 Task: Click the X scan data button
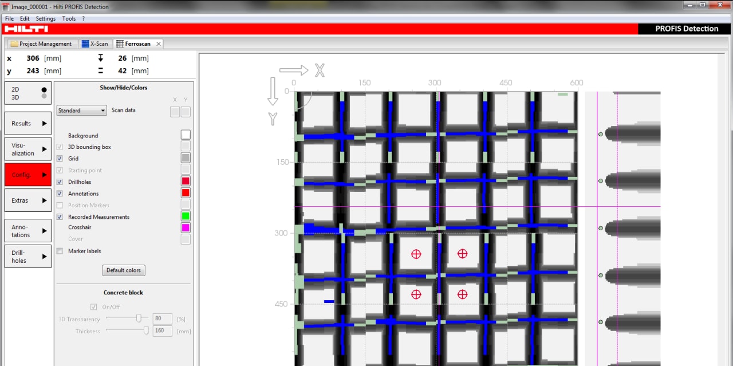(x=175, y=112)
